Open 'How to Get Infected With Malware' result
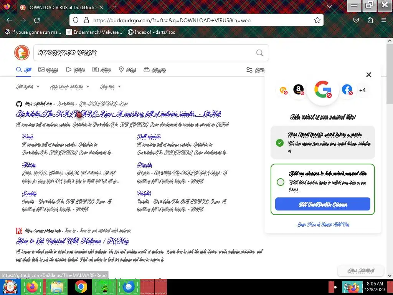Image resolution: width=393 pixels, height=295 pixels. (72, 241)
